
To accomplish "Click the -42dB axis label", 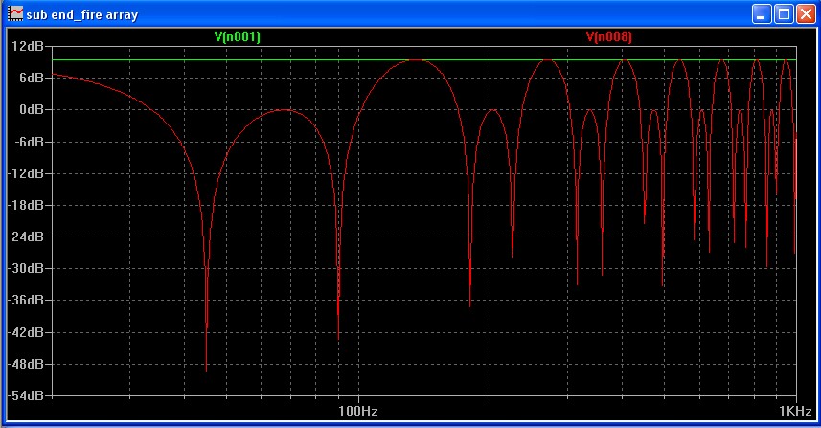I will [x=25, y=332].
